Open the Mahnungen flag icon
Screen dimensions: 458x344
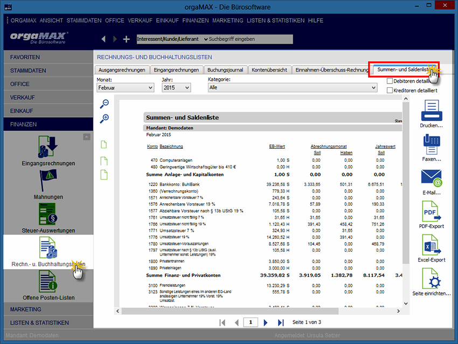pos(48,180)
